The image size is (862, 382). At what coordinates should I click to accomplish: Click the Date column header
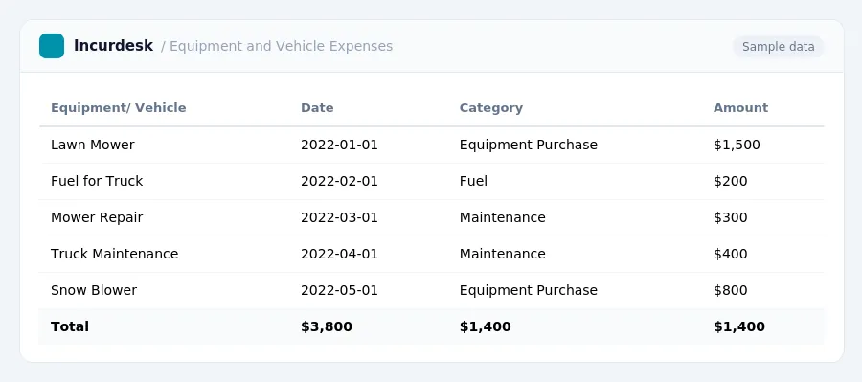(317, 108)
